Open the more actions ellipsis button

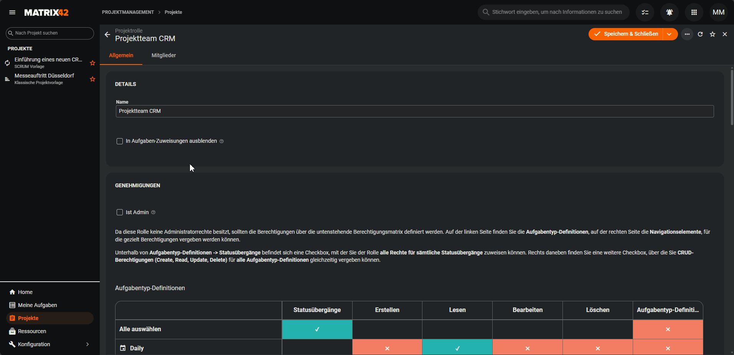pos(687,34)
